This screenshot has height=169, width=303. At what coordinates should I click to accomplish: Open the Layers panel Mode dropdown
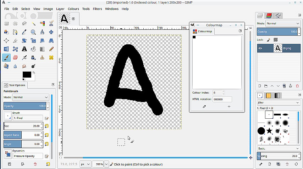tap(283, 23)
